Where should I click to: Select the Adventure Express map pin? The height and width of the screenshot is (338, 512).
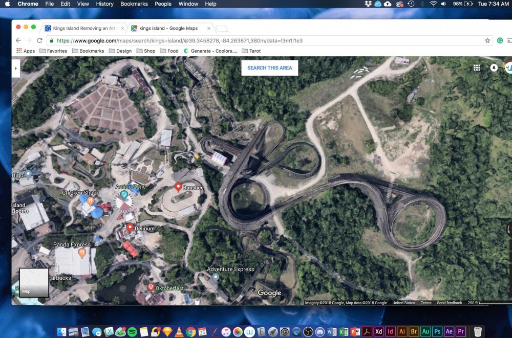(x=216, y=278)
